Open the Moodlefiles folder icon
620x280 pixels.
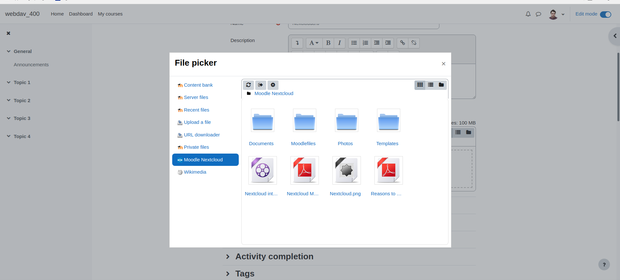305,120
